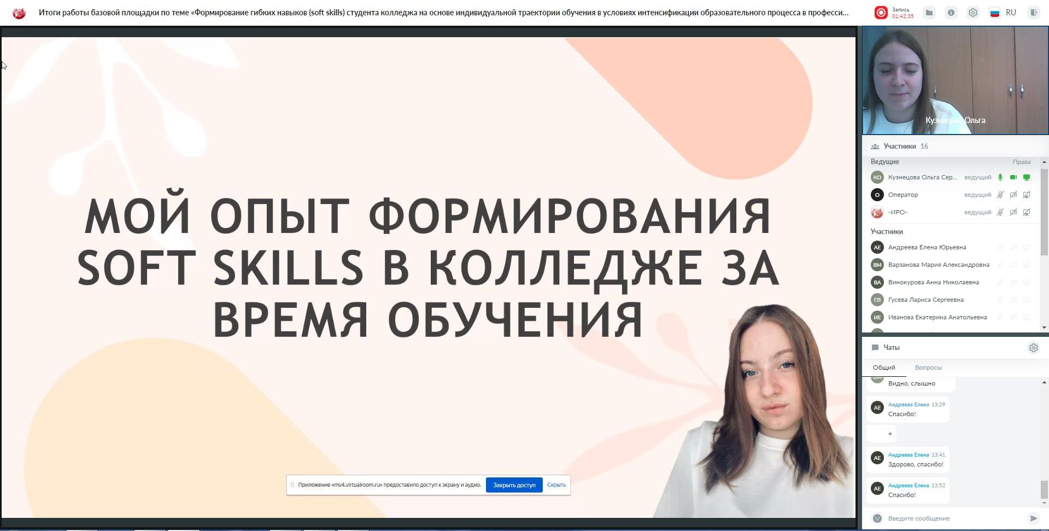This screenshot has width=1049, height=531.
Task: Click the ГЛ avatar of Гусева Лариса
Action: [877, 300]
